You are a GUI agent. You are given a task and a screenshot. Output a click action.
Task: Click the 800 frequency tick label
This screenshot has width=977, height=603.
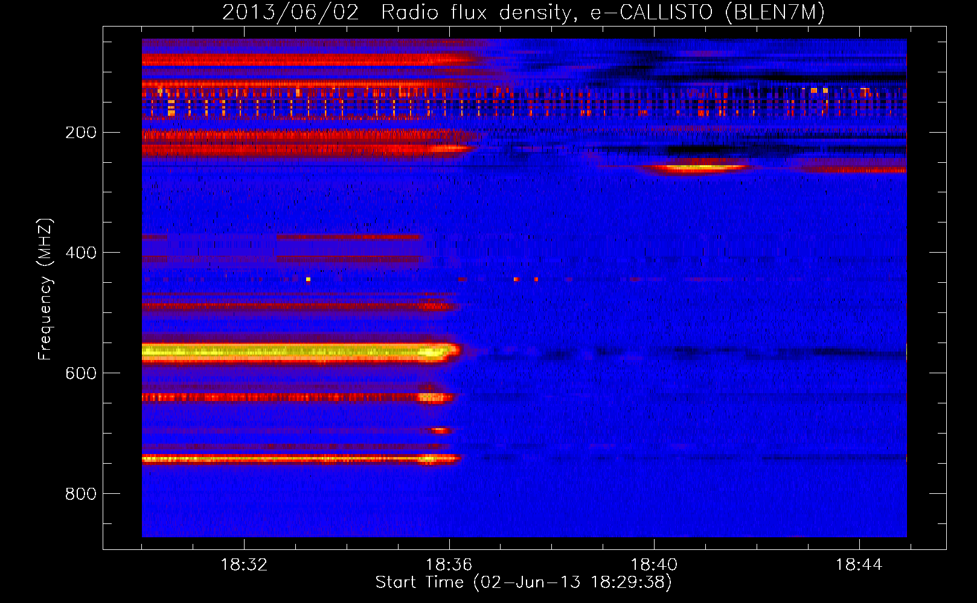[x=81, y=494]
